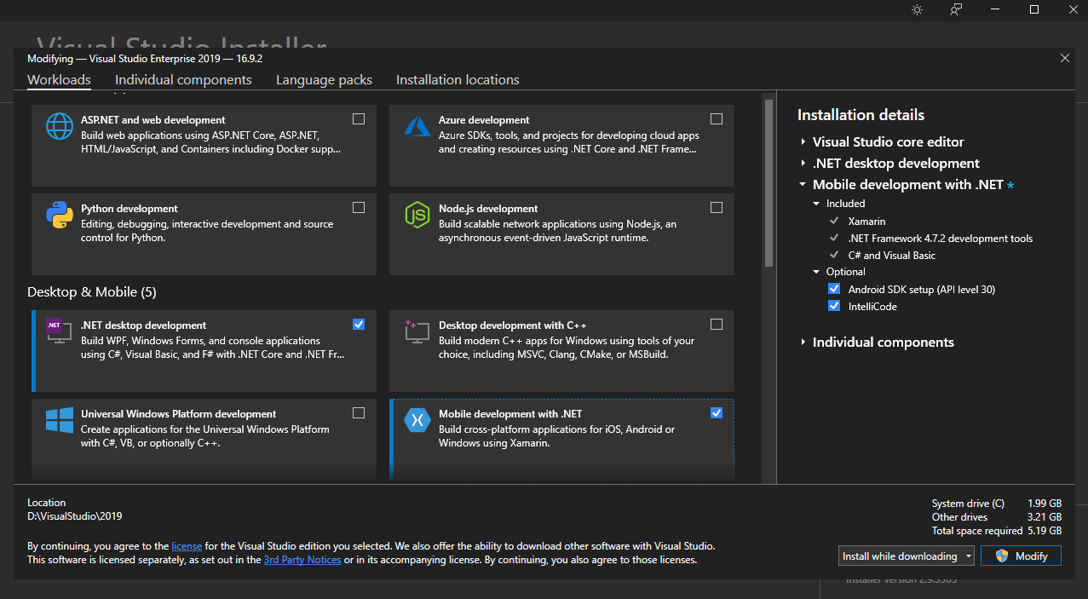Image resolution: width=1088 pixels, height=599 pixels.
Task: Click the Node.js development hexagon icon
Action: point(417,215)
